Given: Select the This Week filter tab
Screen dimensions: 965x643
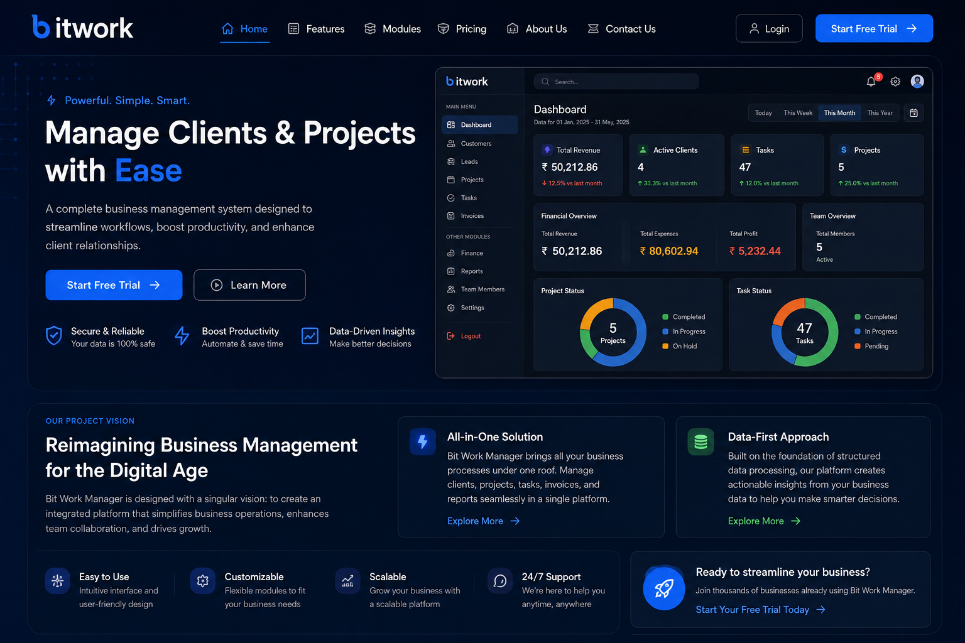Looking at the screenshot, I should click(x=798, y=113).
